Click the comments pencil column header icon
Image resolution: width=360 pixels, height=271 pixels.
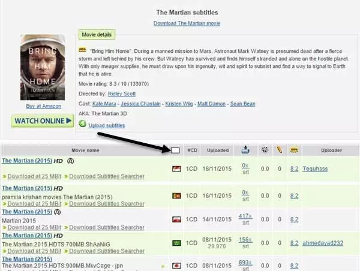279,150
